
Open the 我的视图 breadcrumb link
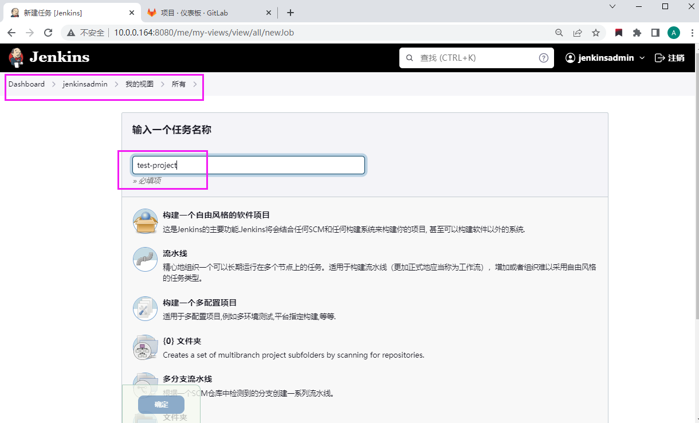[x=140, y=84]
